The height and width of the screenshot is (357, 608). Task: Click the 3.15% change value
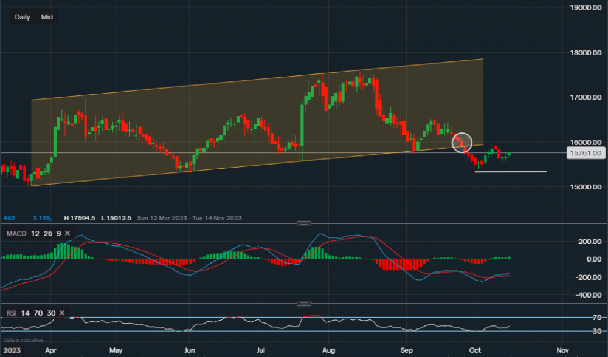[43, 217]
